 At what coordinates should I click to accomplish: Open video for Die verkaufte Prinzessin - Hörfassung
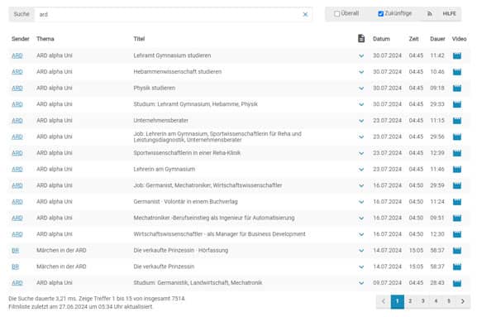[x=457, y=251]
